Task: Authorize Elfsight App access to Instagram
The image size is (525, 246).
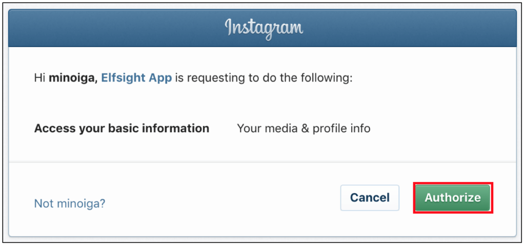Action: [453, 197]
